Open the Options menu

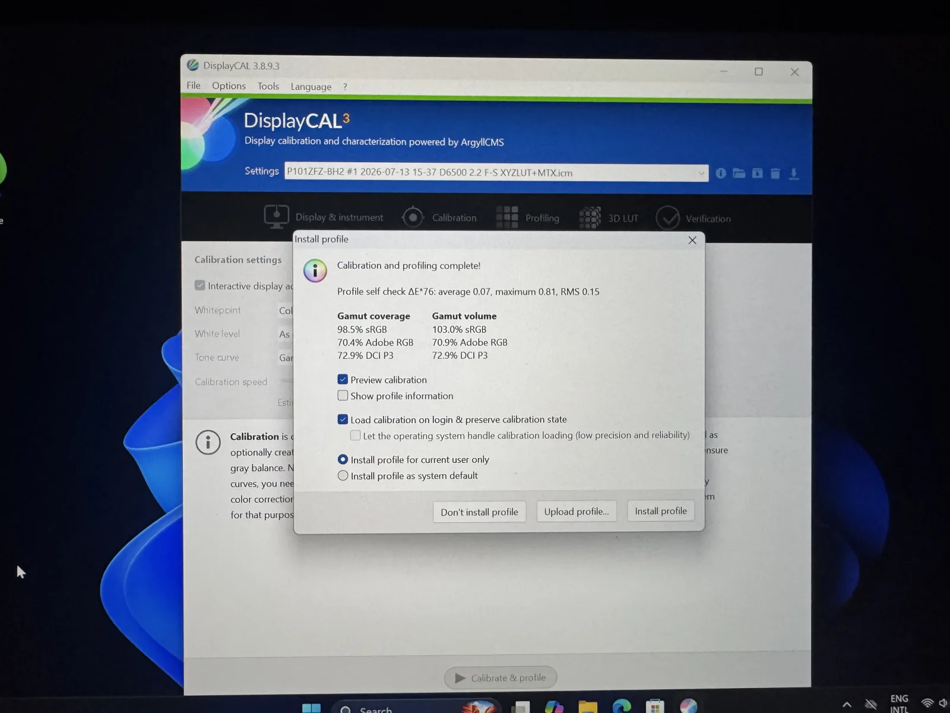(229, 86)
